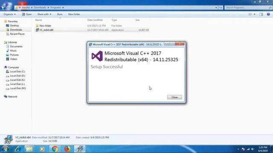This screenshot has width=273, height=153.
Task: Open the view options dropdown arrow
Action: tap(254, 14)
